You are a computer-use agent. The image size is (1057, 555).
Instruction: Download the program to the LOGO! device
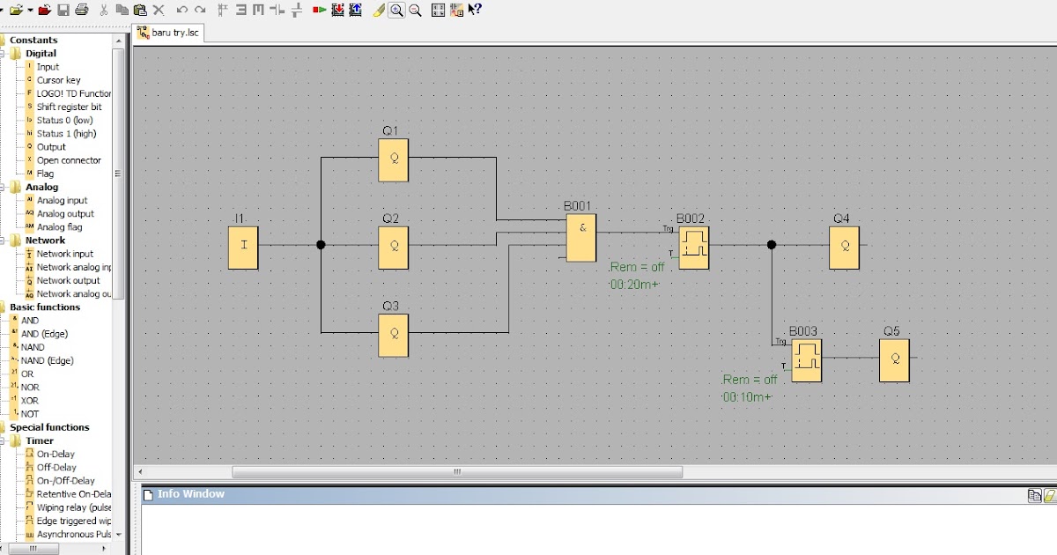(x=339, y=10)
